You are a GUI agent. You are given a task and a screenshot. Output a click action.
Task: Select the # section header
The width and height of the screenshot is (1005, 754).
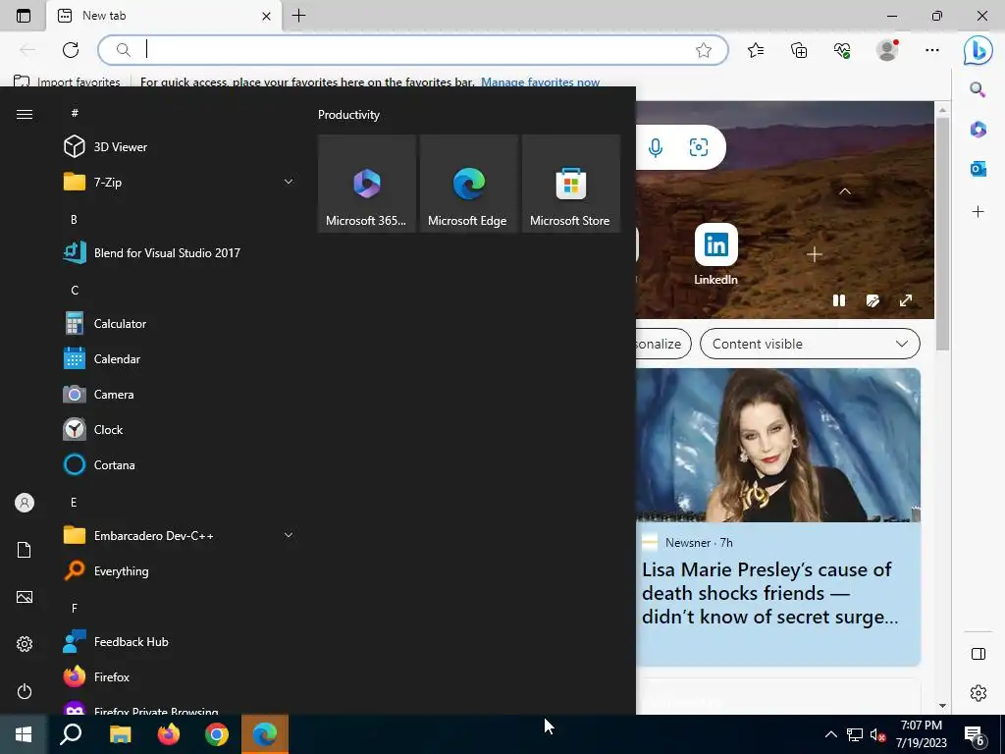[75, 113]
